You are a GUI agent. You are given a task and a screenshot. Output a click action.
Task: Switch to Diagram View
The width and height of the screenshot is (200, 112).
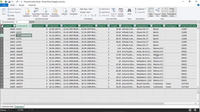coord(157,12)
